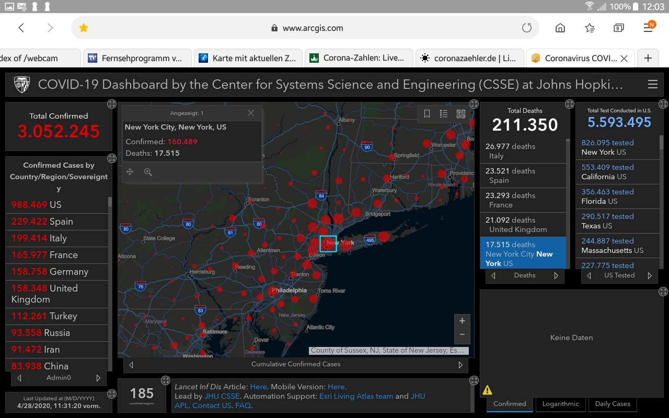Reload the page with the refresh icon

tap(527, 28)
